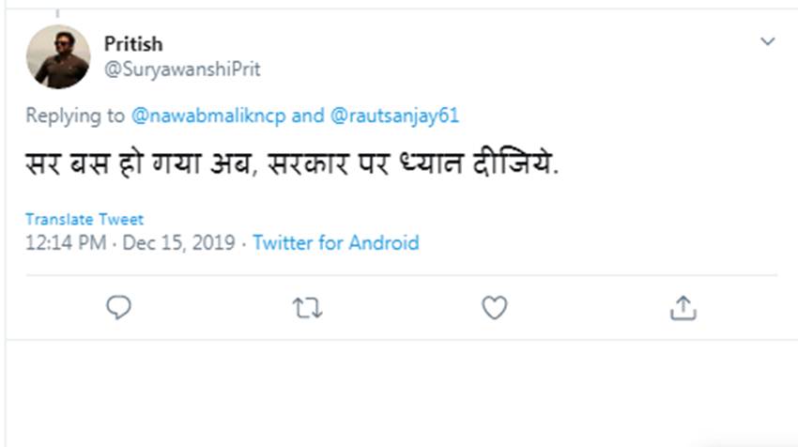798x447 pixels.
Task: Visit the @nawabmalikncp mention
Action: [209, 116]
